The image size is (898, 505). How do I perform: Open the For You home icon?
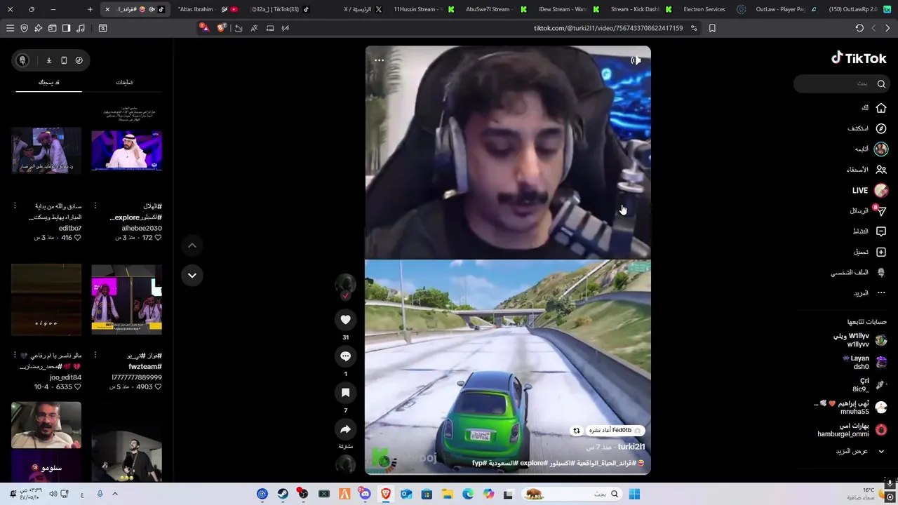click(881, 108)
